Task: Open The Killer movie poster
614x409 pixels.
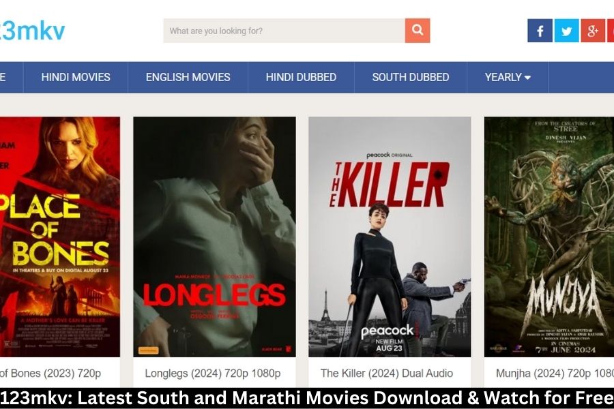Action: click(x=390, y=237)
